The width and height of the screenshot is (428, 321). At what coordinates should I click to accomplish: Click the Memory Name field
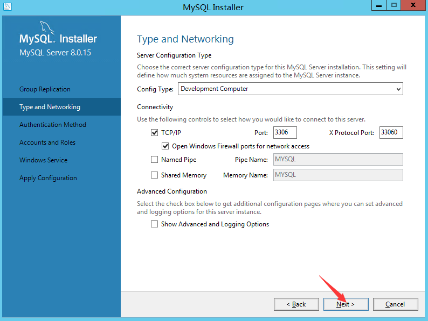(x=338, y=175)
